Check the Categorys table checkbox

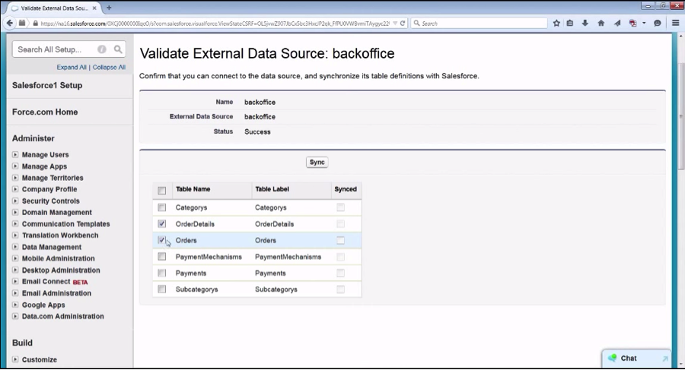(x=162, y=207)
